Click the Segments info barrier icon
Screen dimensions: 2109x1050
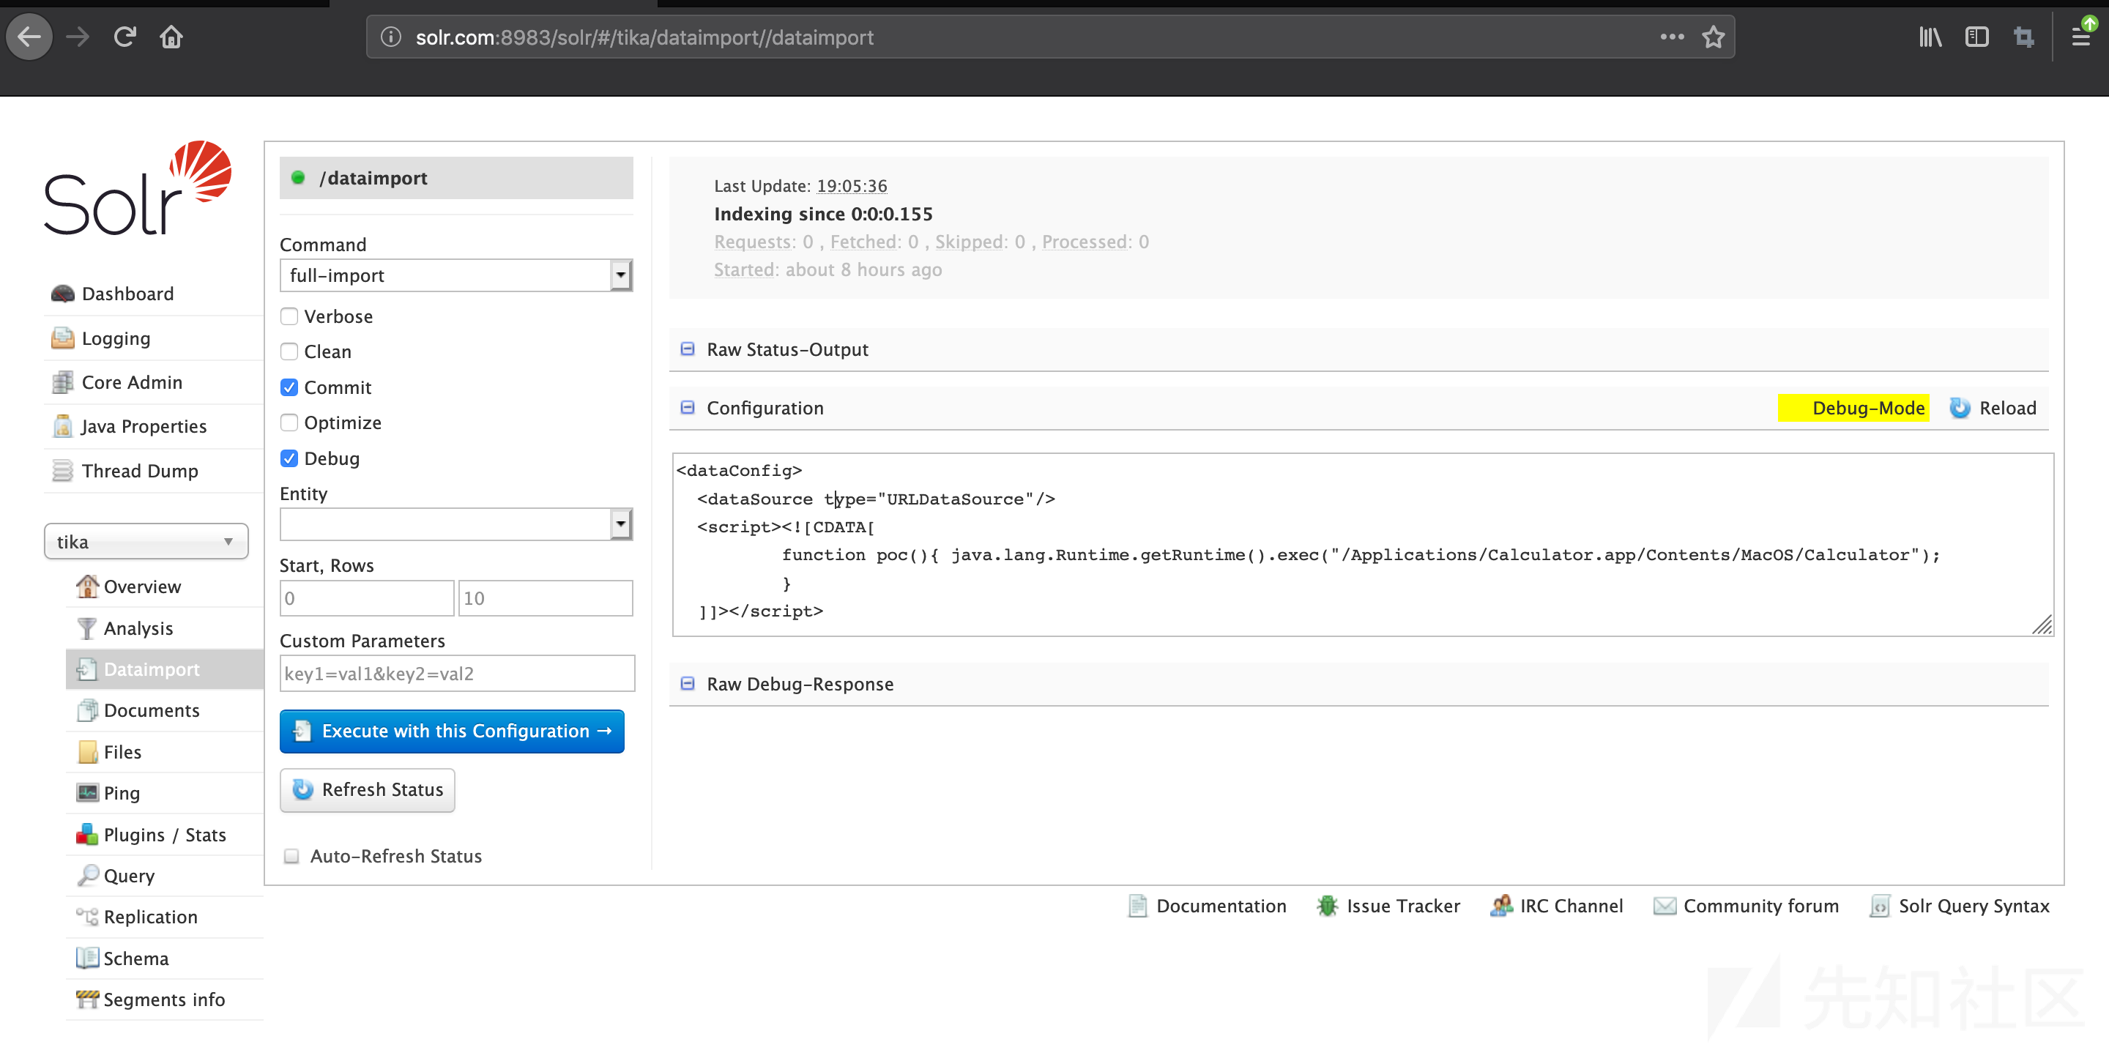[x=87, y=999]
